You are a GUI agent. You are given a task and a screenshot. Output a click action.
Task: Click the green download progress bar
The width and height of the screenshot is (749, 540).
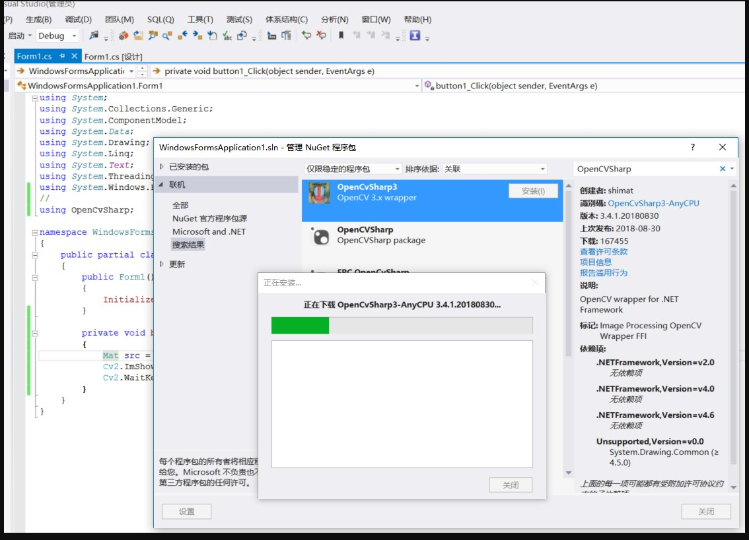click(300, 326)
